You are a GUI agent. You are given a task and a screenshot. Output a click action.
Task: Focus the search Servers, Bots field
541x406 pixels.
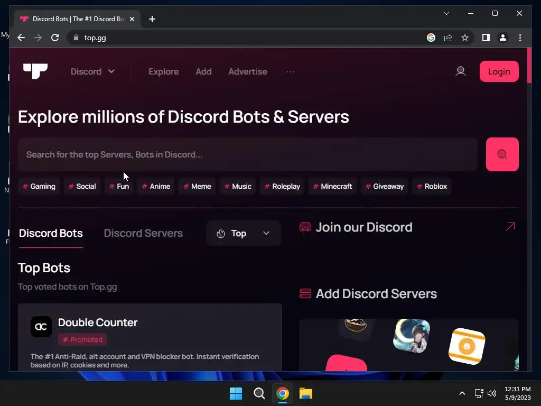[248, 154]
